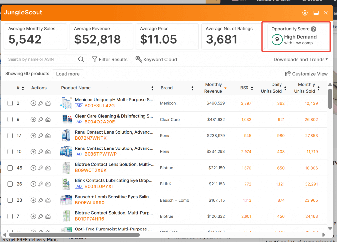Click Load more button
The height and width of the screenshot is (242, 337).
[x=68, y=74]
